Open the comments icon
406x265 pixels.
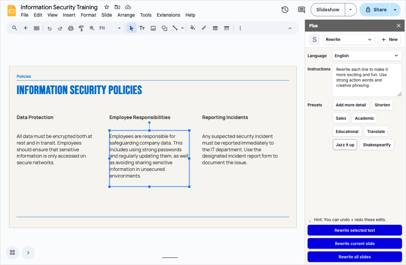[x=301, y=10]
